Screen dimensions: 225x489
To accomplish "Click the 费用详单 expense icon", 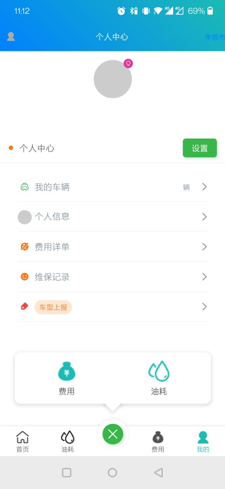I will point(24,246).
